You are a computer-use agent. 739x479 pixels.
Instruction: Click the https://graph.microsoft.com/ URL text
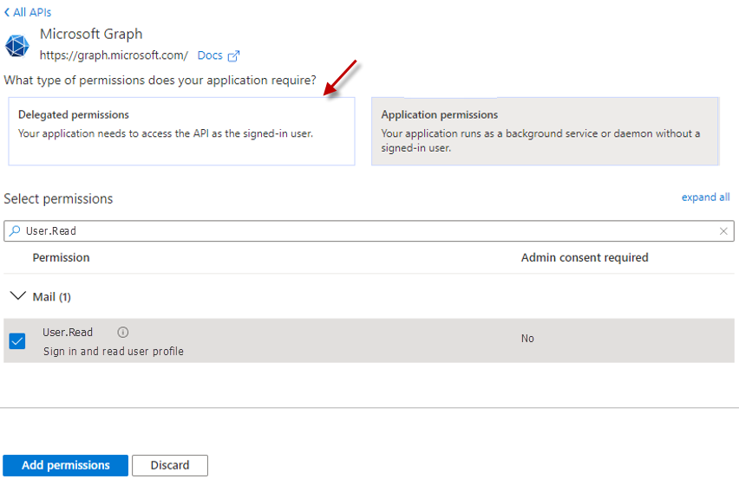[114, 55]
